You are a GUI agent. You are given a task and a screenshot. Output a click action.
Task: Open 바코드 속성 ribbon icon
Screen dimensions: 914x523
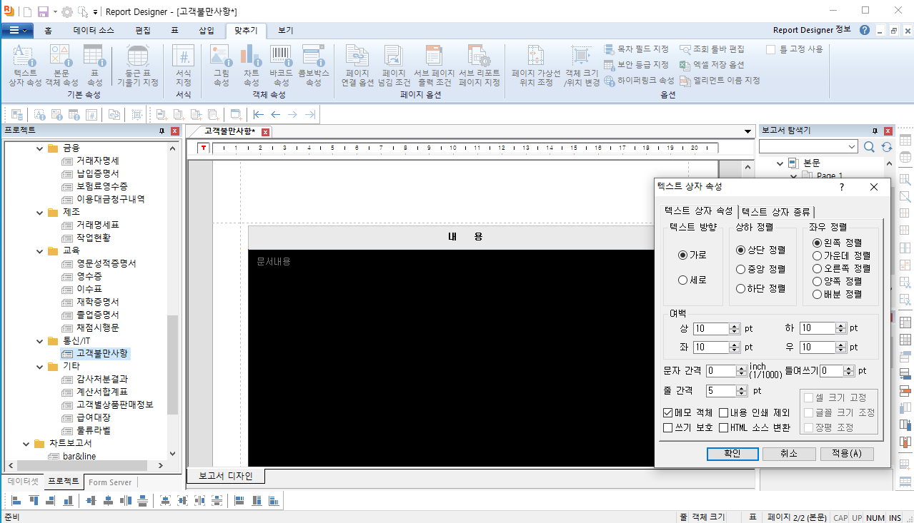(281, 65)
